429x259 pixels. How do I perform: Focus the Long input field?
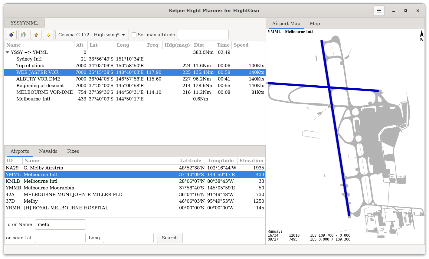[128, 238]
